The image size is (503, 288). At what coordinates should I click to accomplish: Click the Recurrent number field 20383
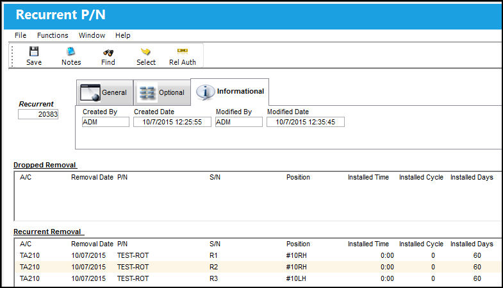pyautogui.click(x=38, y=114)
